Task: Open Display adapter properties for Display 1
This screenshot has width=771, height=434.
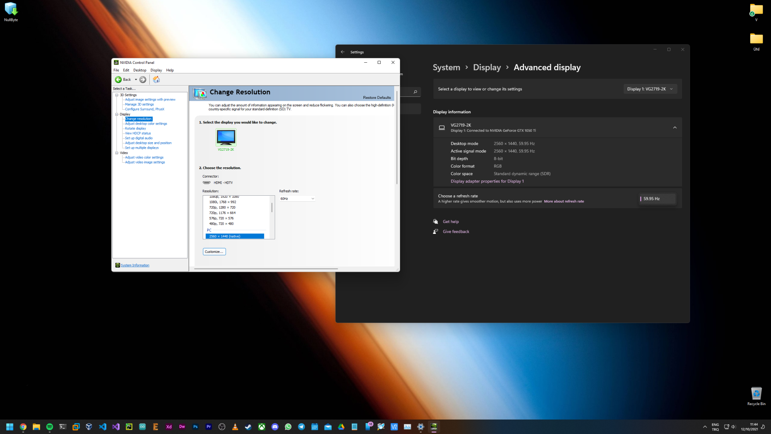Action: coord(487,181)
